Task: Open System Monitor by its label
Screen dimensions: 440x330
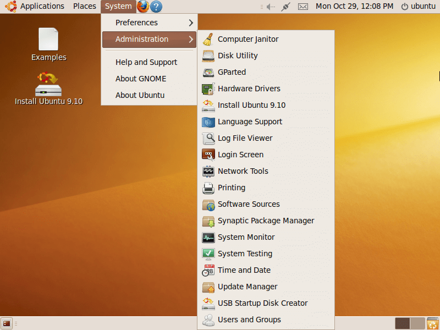Action: pos(246,238)
